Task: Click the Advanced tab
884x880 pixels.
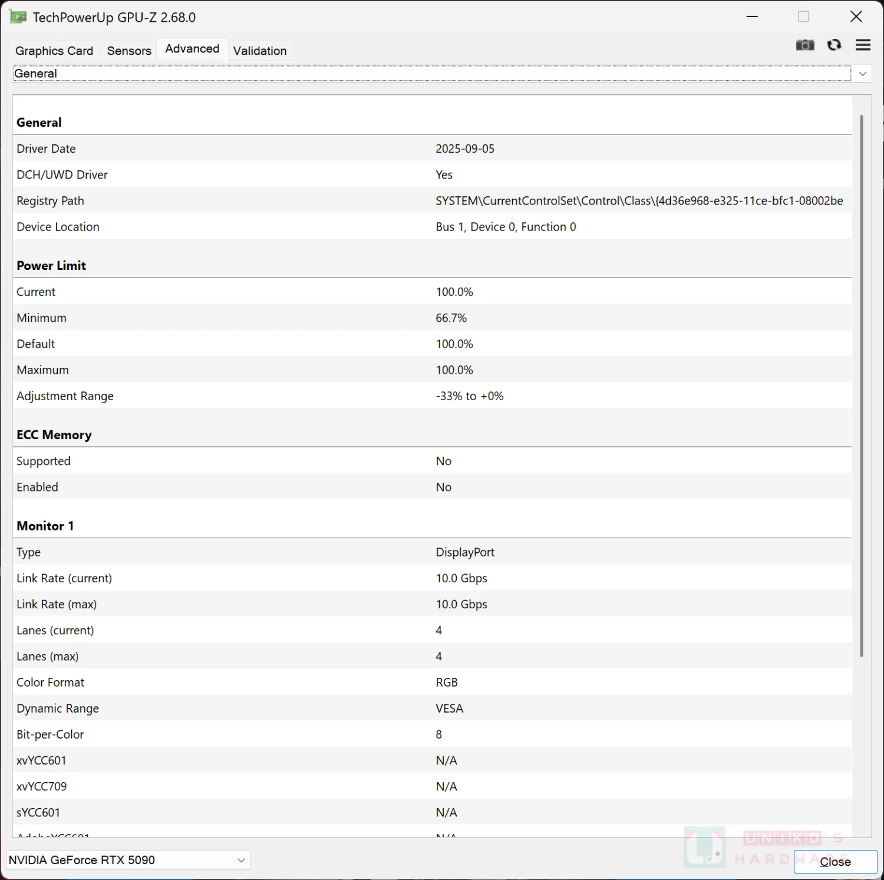Action: 192,49
